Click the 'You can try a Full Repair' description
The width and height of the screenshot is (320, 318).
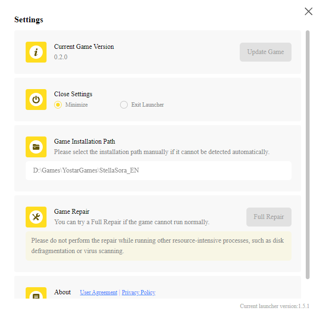click(x=132, y=222)
